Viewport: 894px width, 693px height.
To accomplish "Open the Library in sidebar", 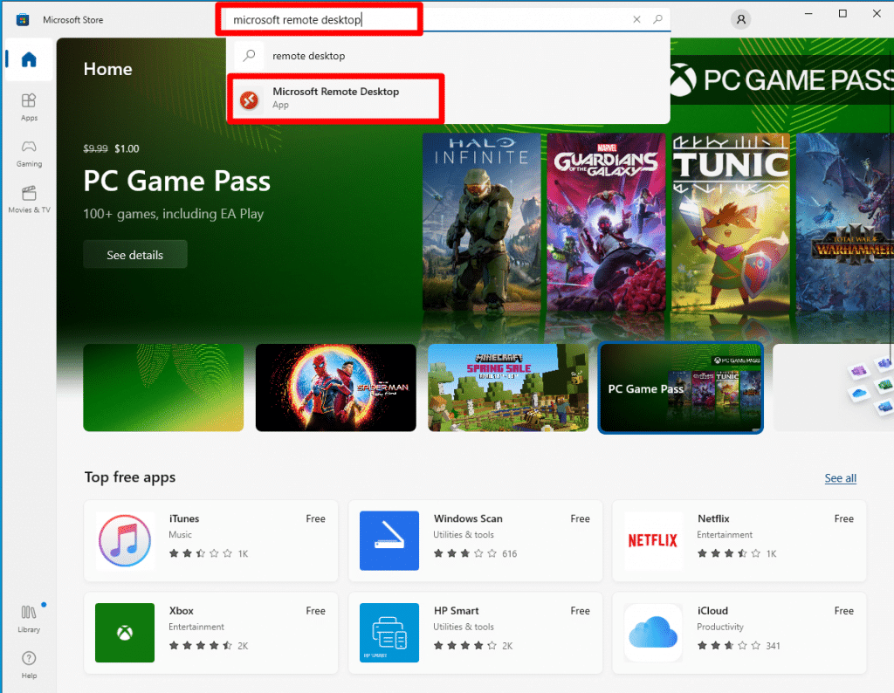I will (29, 618).
